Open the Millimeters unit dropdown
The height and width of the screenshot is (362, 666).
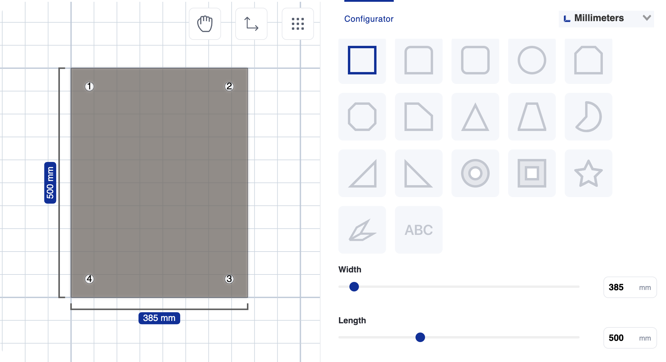606,18
